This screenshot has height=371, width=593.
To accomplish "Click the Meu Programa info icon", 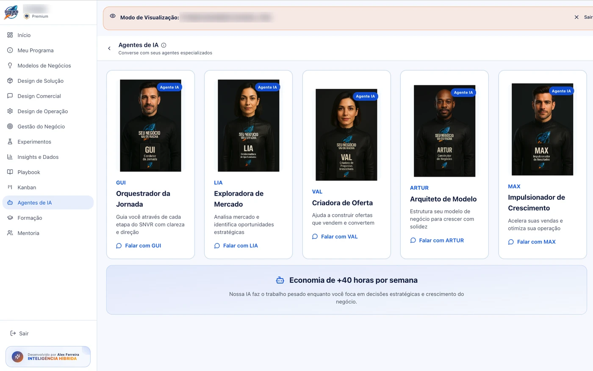I will coord(10,50).
